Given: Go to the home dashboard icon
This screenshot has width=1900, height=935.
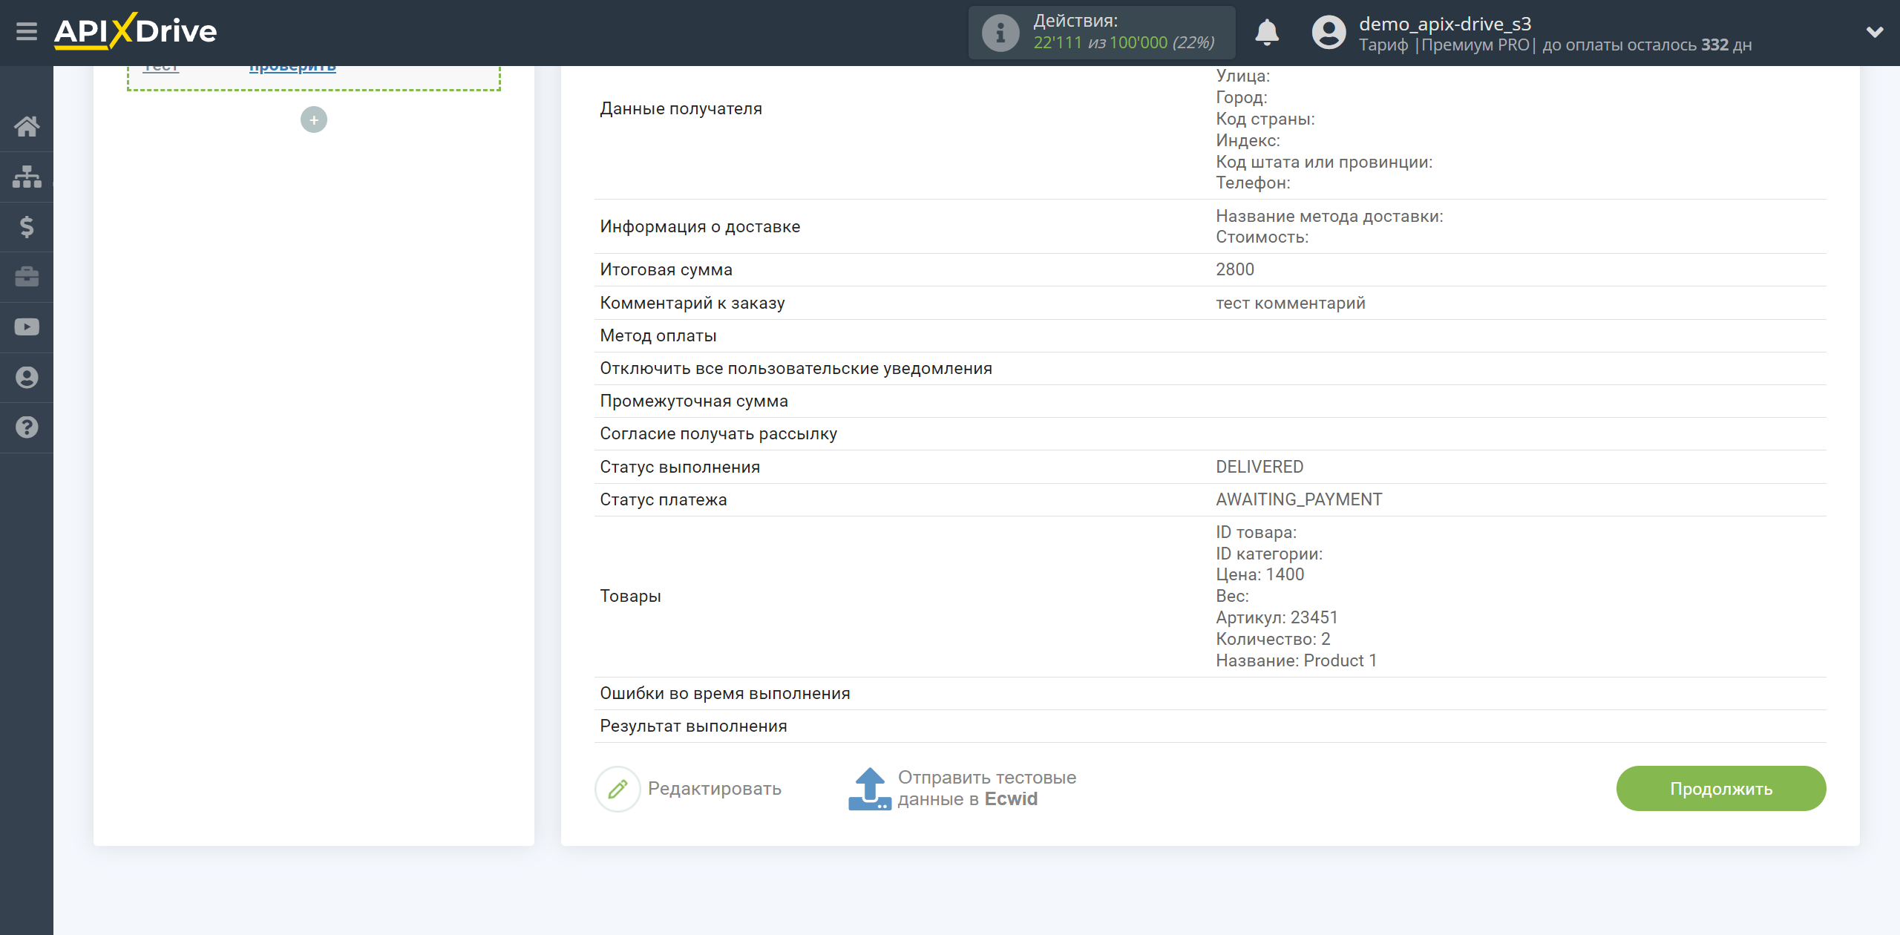Looking at the screenshot, I should click(x=27, y=126).
